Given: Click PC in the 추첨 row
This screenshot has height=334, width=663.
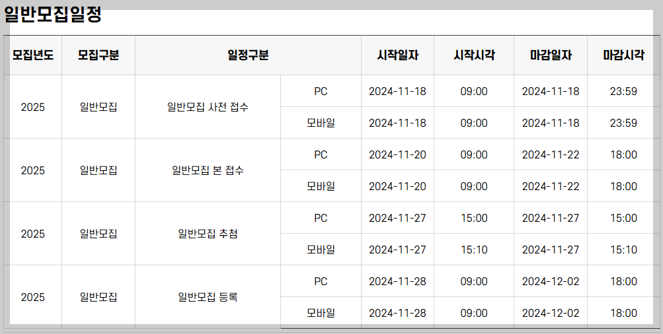Looking at the screenshot, I should click(321, 218).
